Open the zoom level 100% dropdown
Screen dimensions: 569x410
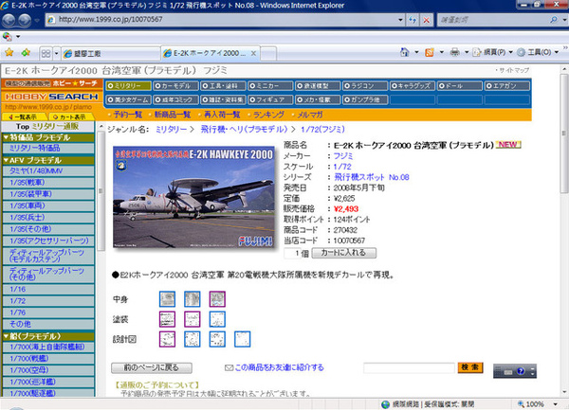click(555, 404)
